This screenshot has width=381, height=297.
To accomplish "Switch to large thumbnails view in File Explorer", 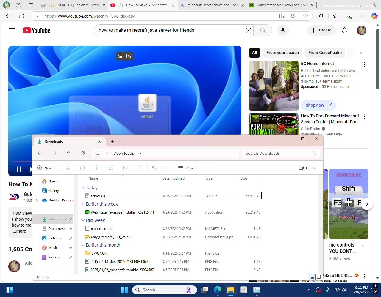I will tap(319, 277).
